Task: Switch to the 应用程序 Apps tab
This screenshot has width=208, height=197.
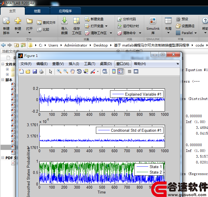Action: click(65, 11)
